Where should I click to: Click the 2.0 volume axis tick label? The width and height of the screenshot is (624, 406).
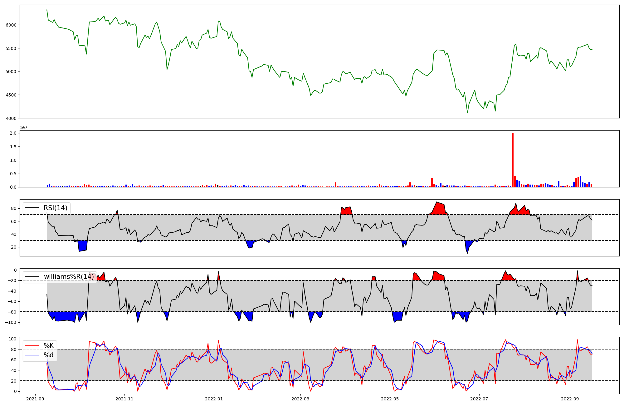13,133
